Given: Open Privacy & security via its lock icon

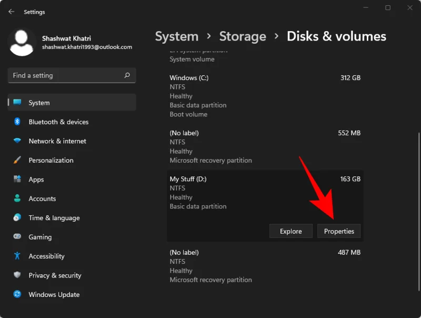Looking at the screenshot, I should tap(17, 275).
